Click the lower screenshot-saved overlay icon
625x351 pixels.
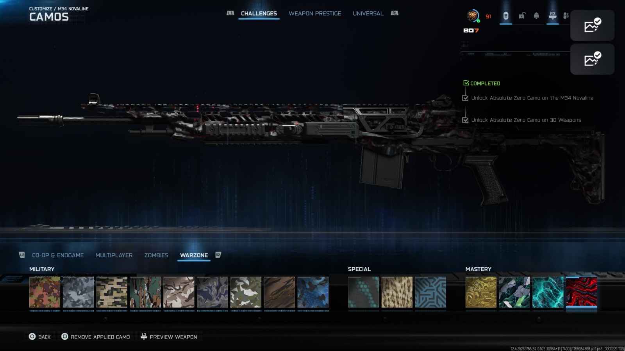coord(592,59)
